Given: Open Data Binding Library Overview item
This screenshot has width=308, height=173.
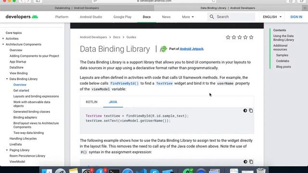Looking at the screenshot, I should [20, 85].
